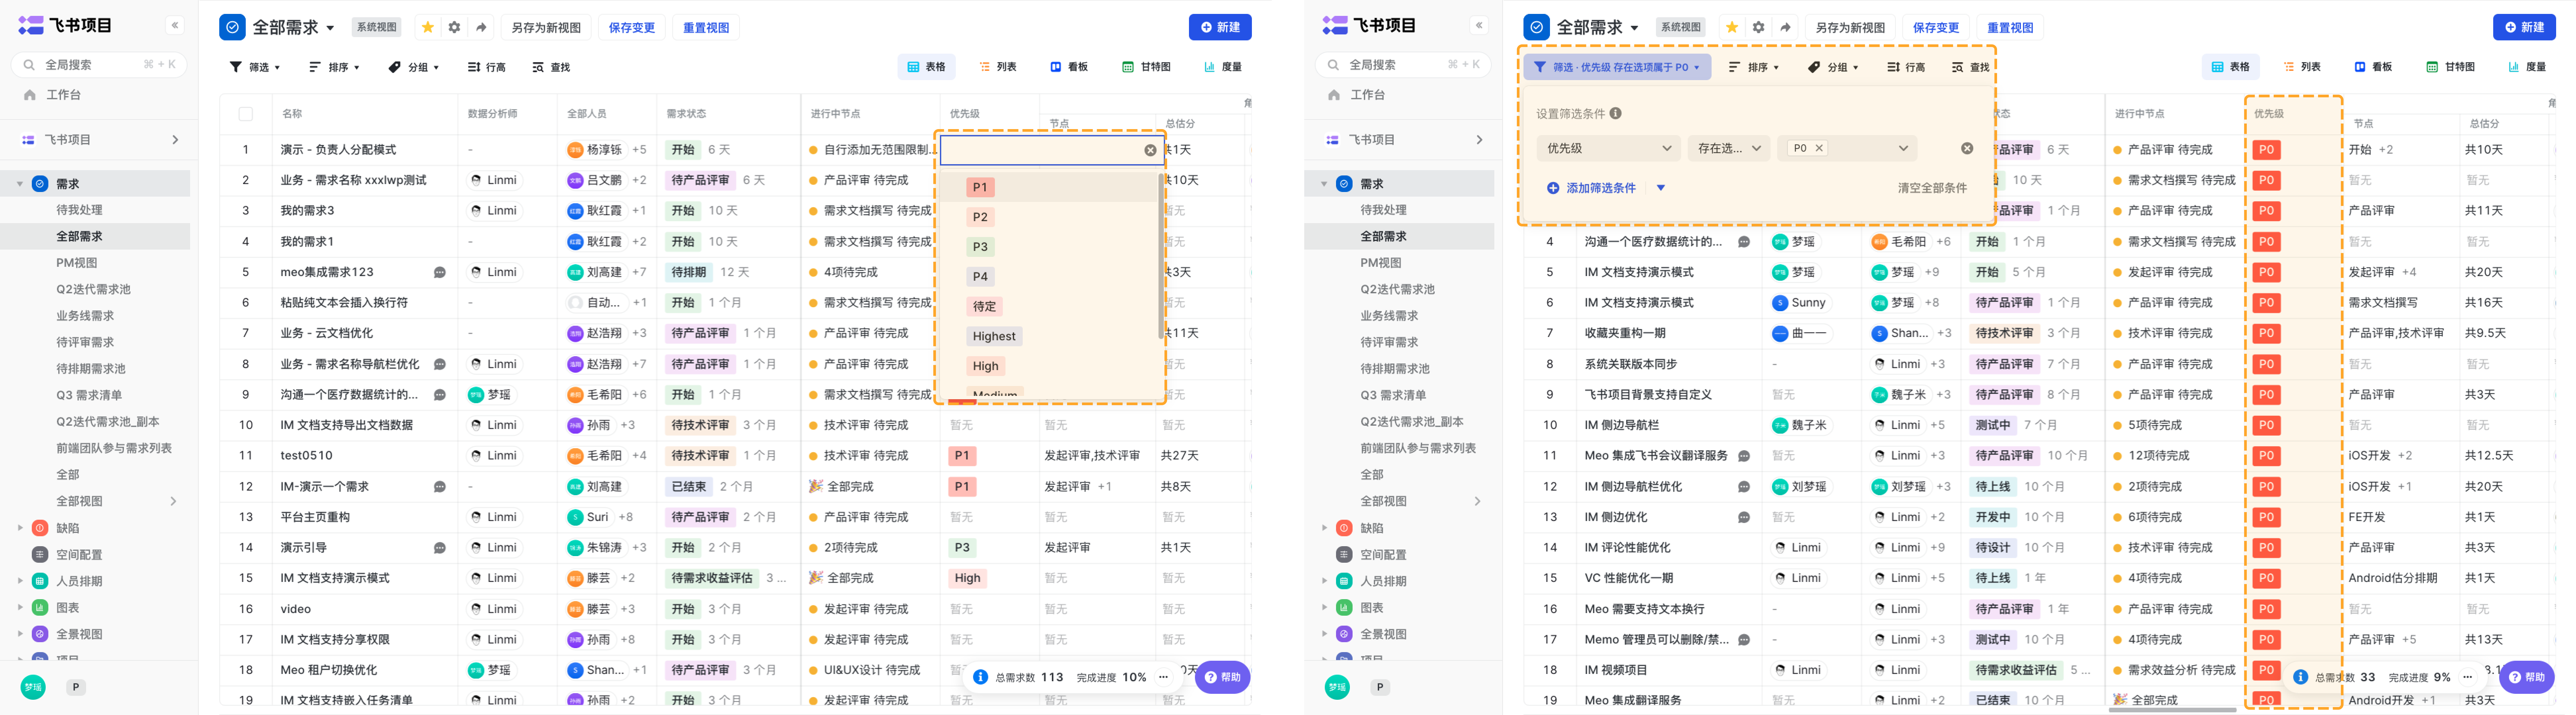This screenshot has width=2576, height=715.
Task: Open view settings gear in right window
Action: coord(1758,27)
